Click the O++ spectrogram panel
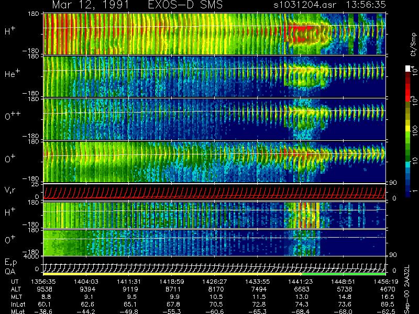This screenshot has height=314, width=419. (x=214, y=119)
